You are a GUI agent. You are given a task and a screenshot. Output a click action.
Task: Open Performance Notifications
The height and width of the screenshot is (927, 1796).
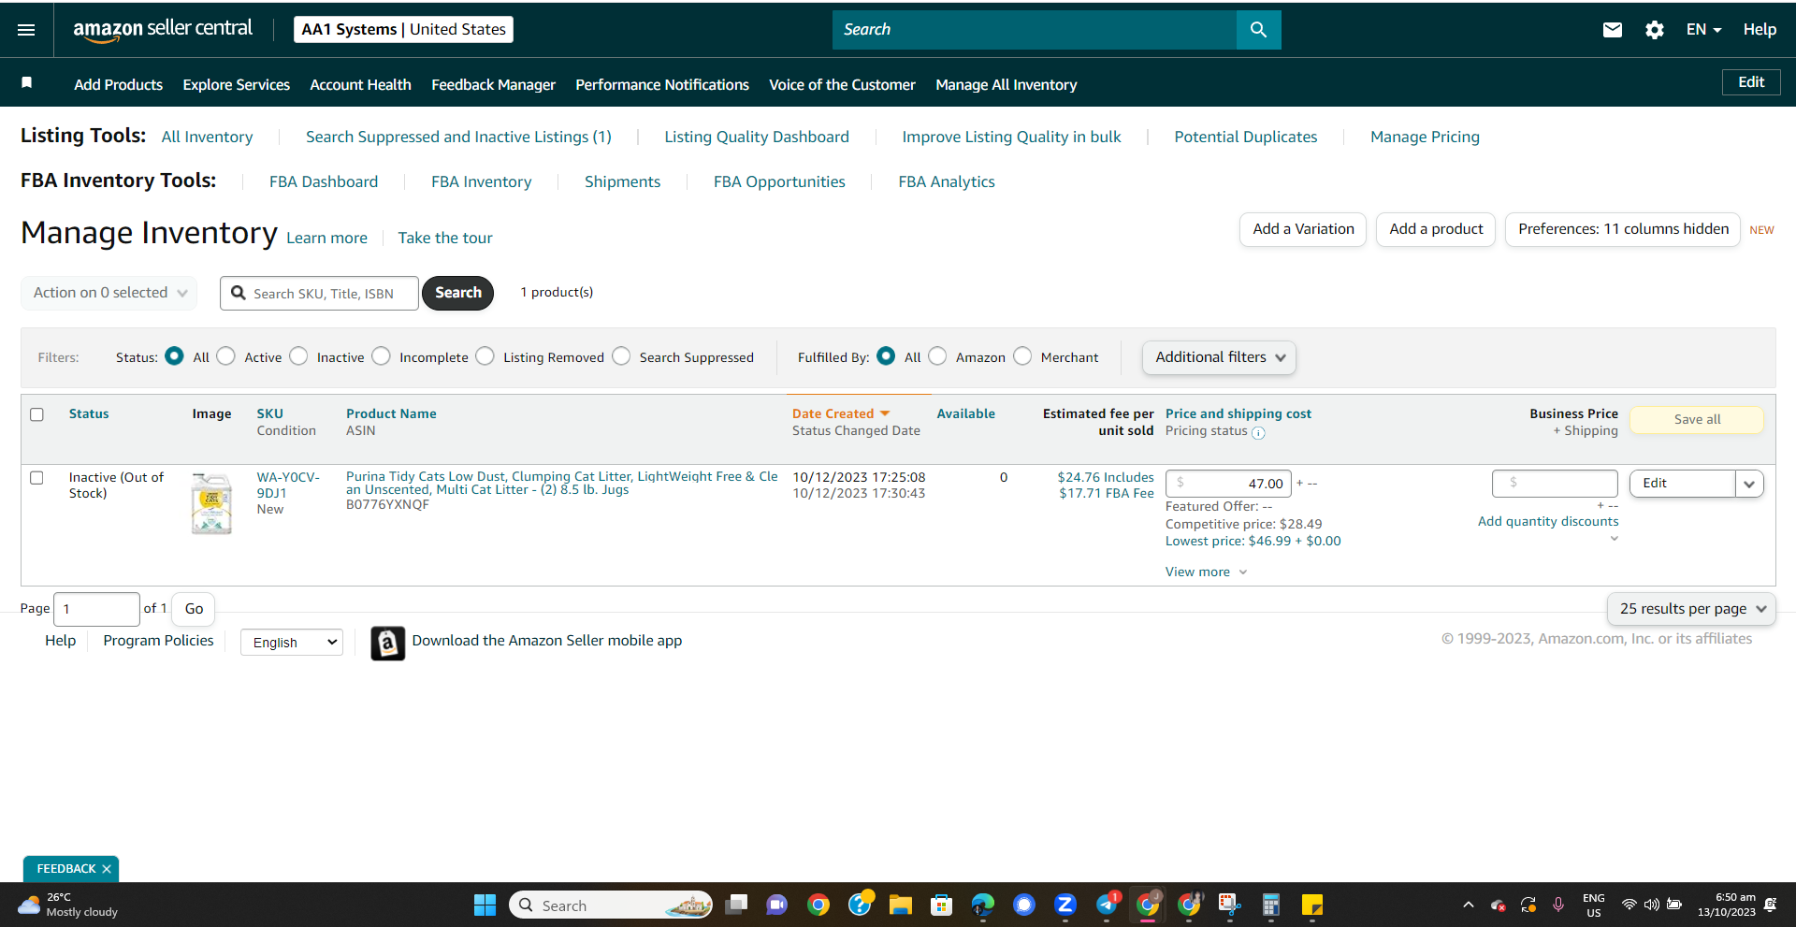pyautogui.click(x=662, y=84)
